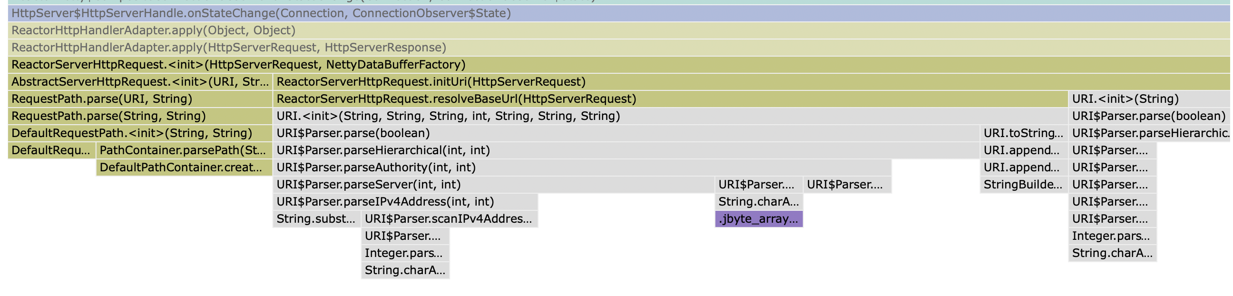The width and height of the screenshot is (1233, 296).
Task: Select the String.subst... frame
Action: pos(317,219)
